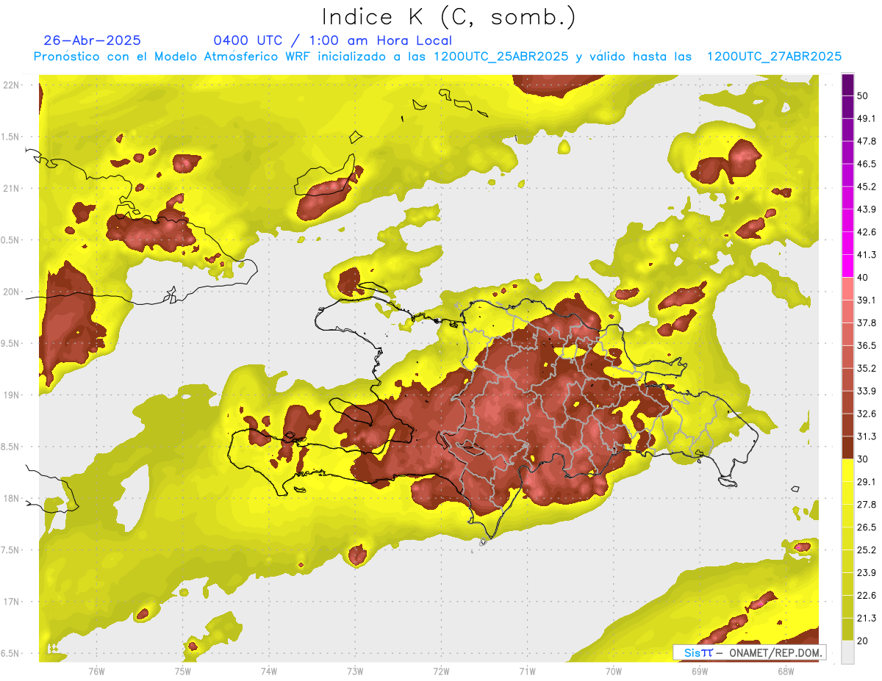Click the 'Indice K (C, somb.)' title
The height and width of the screenshot is (681, 882).
(x=449, y=17)
